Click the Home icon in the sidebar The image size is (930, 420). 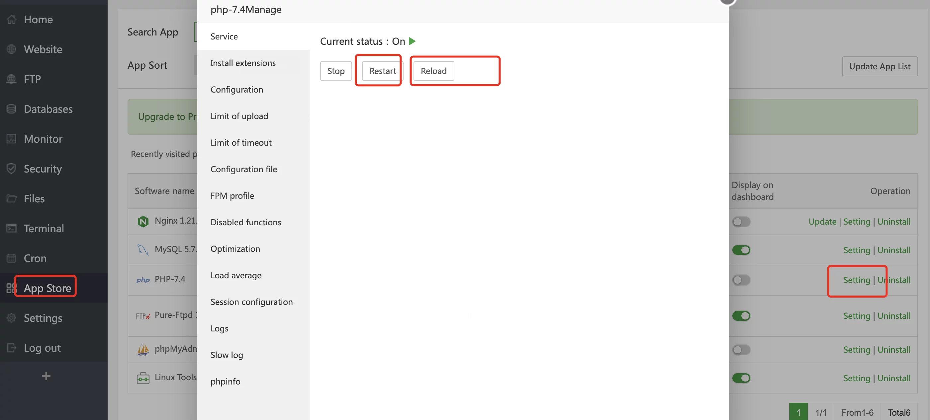(x=12, y=20)
